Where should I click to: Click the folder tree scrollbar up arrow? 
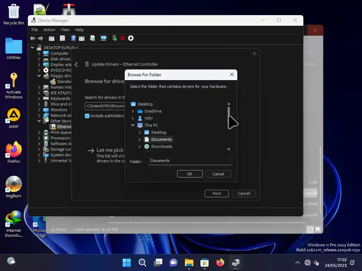[229, 104]
